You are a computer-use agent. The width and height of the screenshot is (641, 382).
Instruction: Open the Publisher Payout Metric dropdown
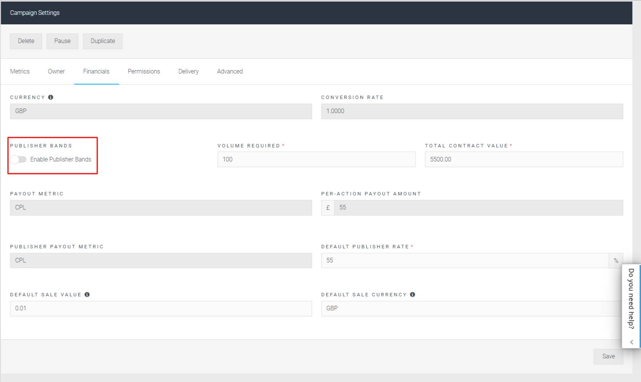point(161,261)
